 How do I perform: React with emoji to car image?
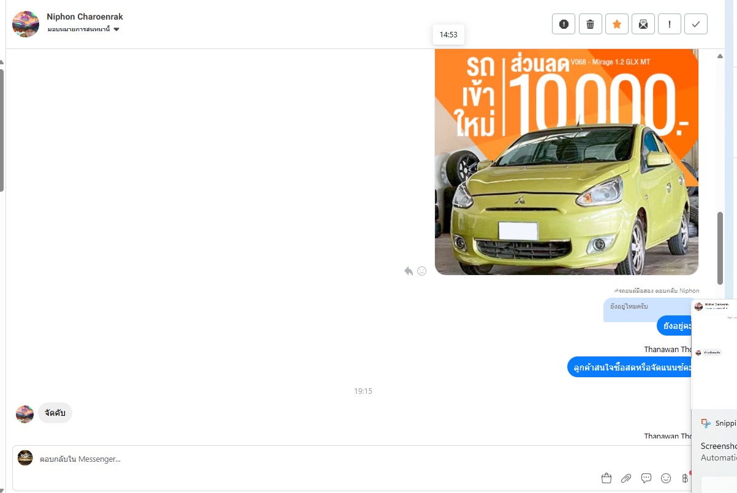[x=421, y=271]
